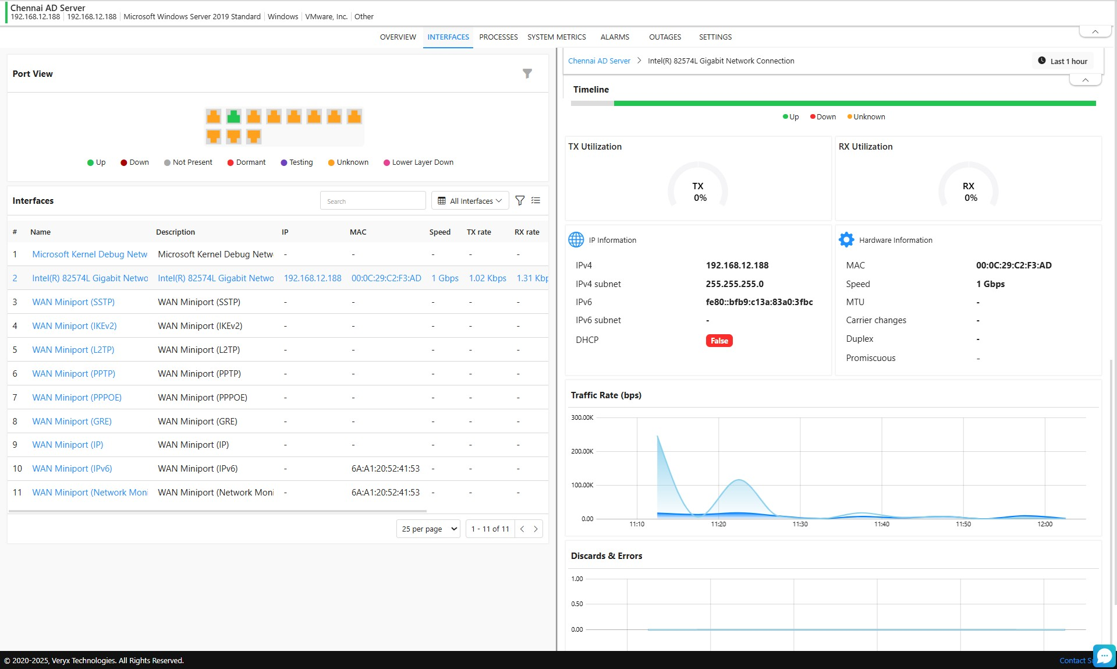Open the WAN Miniport (SSTP) interface link

73,302
